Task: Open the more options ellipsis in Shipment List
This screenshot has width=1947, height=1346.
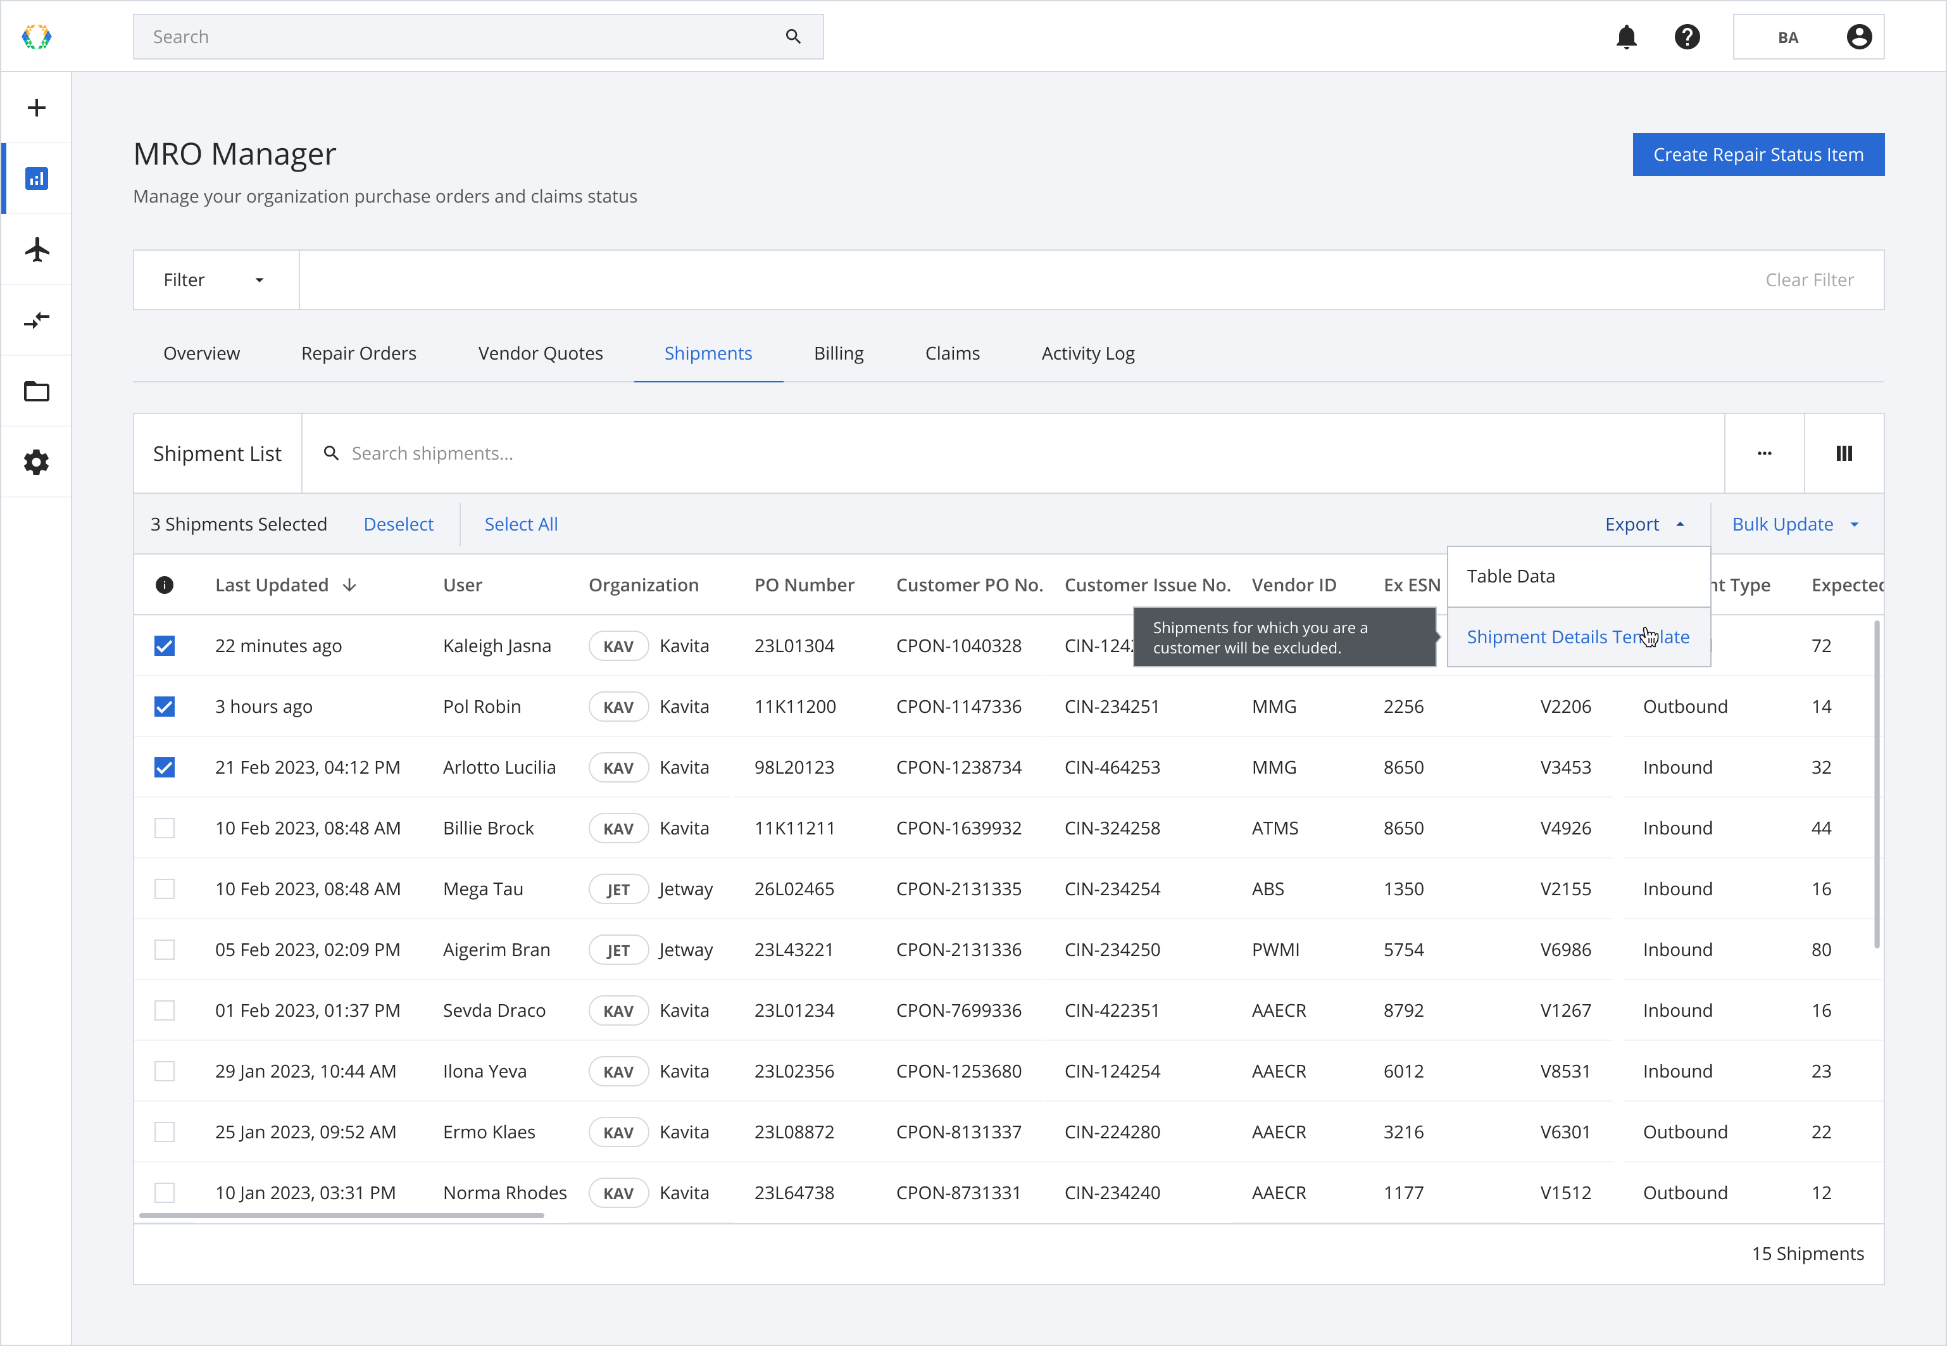Action: pyautogui.click(x=1764, y=453)
